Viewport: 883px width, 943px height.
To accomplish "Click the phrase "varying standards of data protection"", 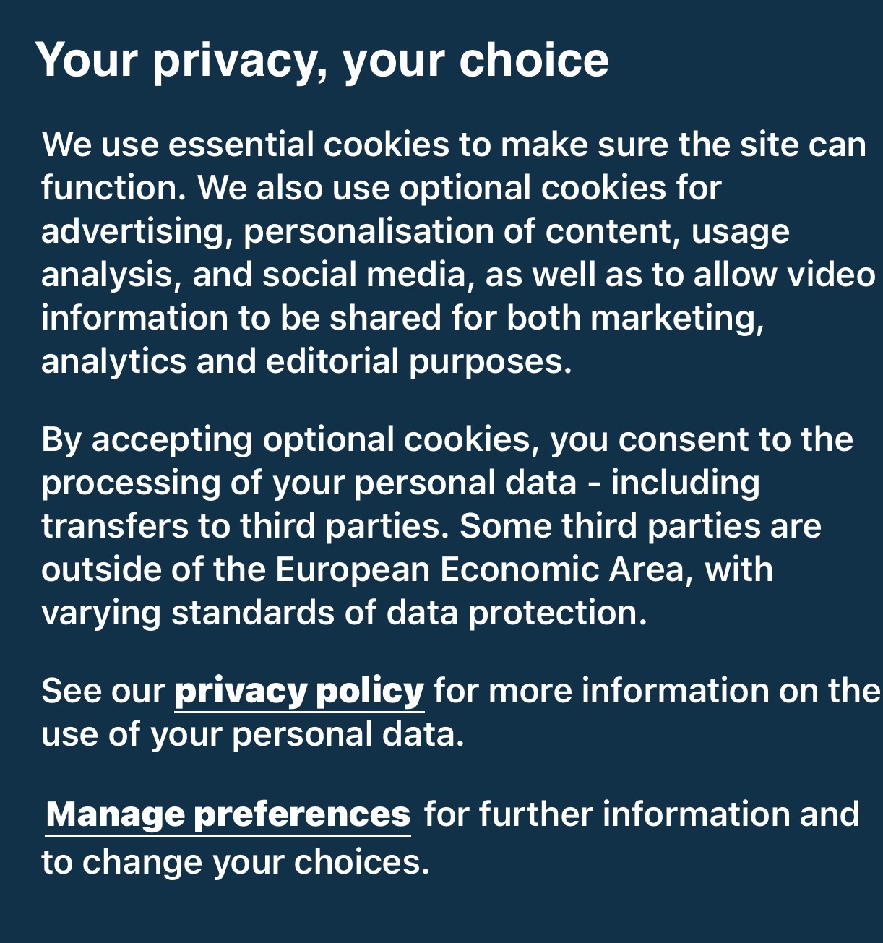I will click(343, 613).
